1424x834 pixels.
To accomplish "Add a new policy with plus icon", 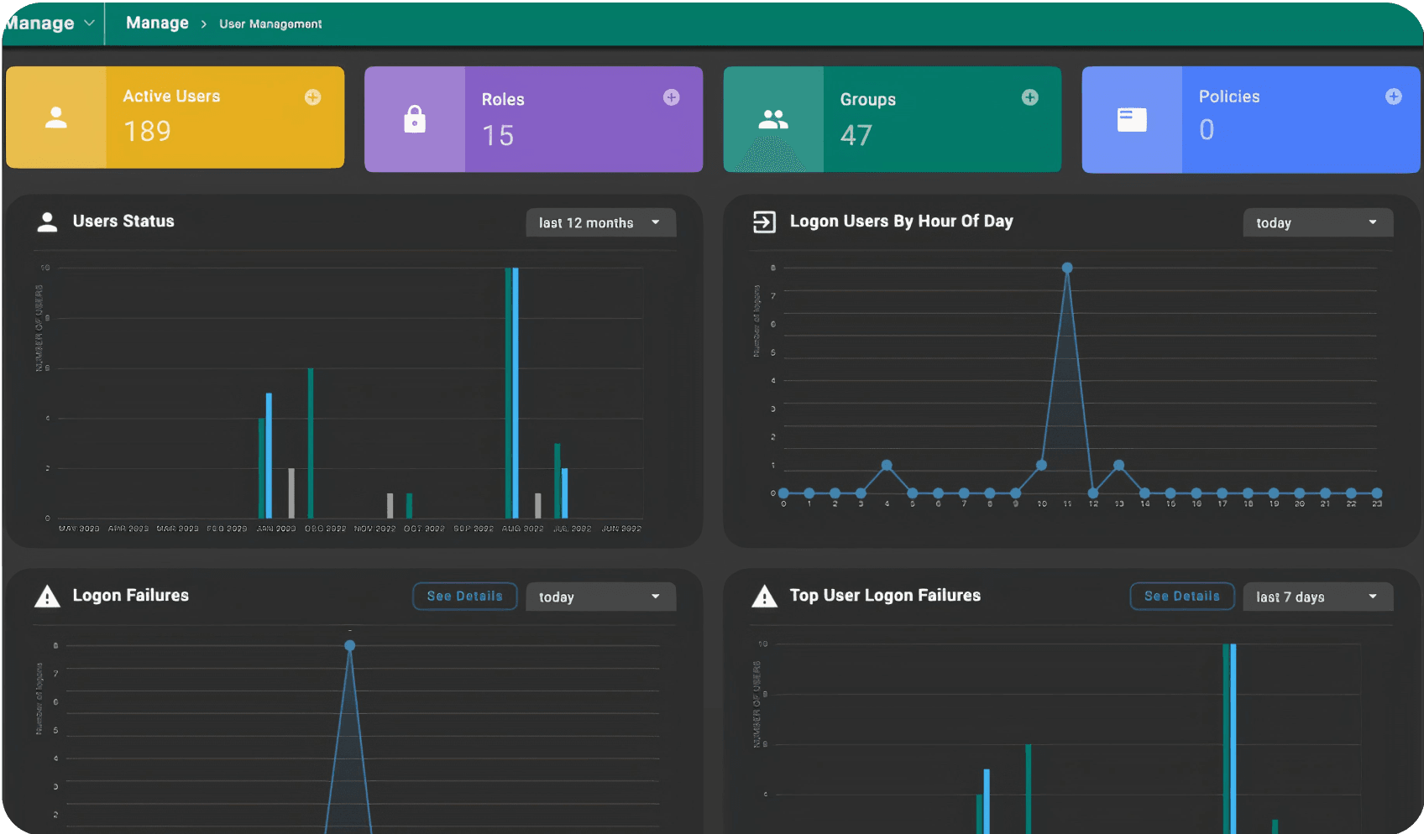I will (1393, 96).
